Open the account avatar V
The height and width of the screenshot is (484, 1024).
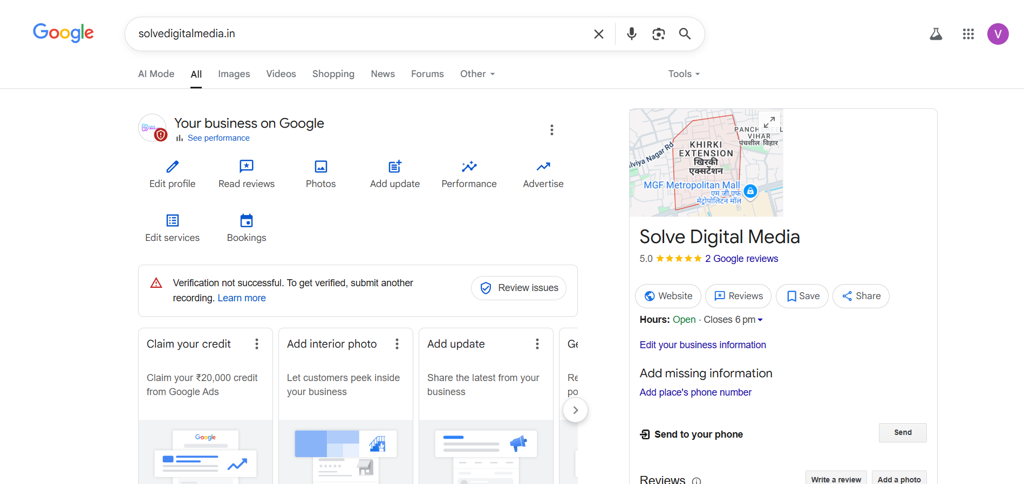(x=998, y=34)
